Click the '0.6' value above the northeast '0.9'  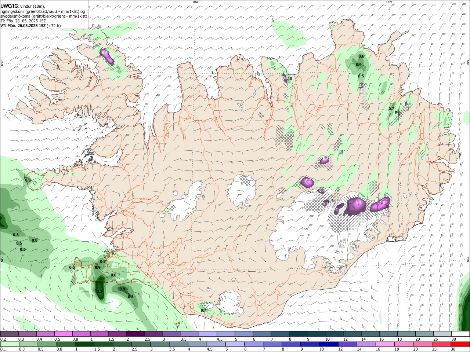pyautogui.click(x=361, y=56)
